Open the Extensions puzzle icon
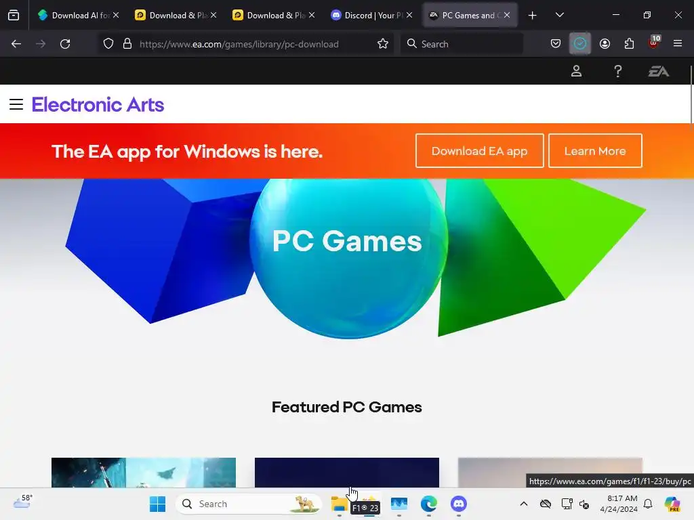 pos(629,44)
